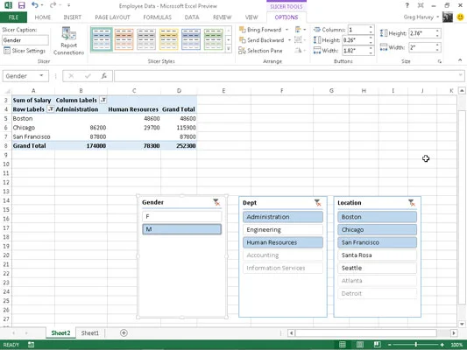Open Row Labels filter dropdown
The image size is (467, 350).
click(51, 109)
